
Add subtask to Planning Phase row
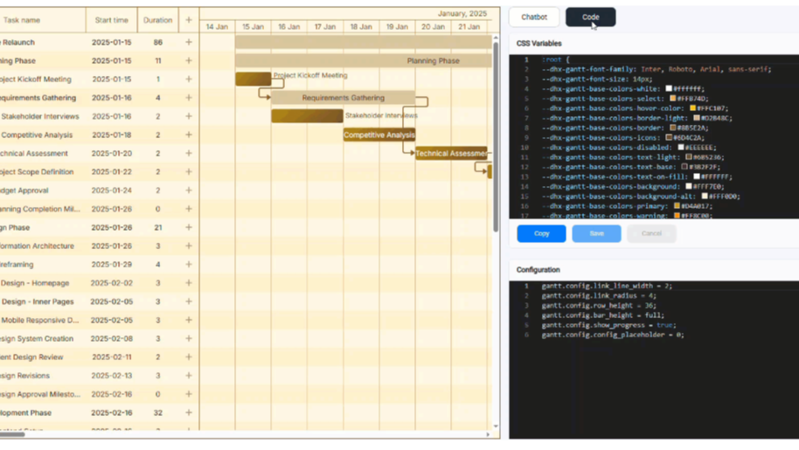pyautogui.click(x=189, y=60)
